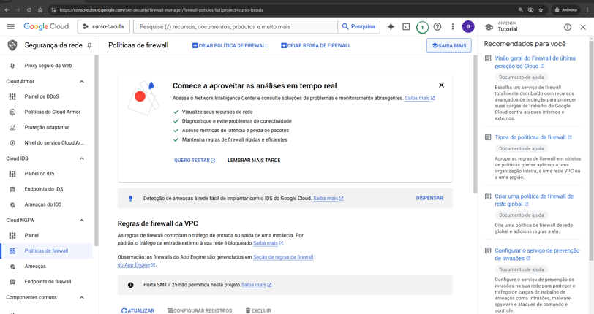Open the main navigation hamburger menu
This screenshot has height=314, width=594.
(10, 26)
